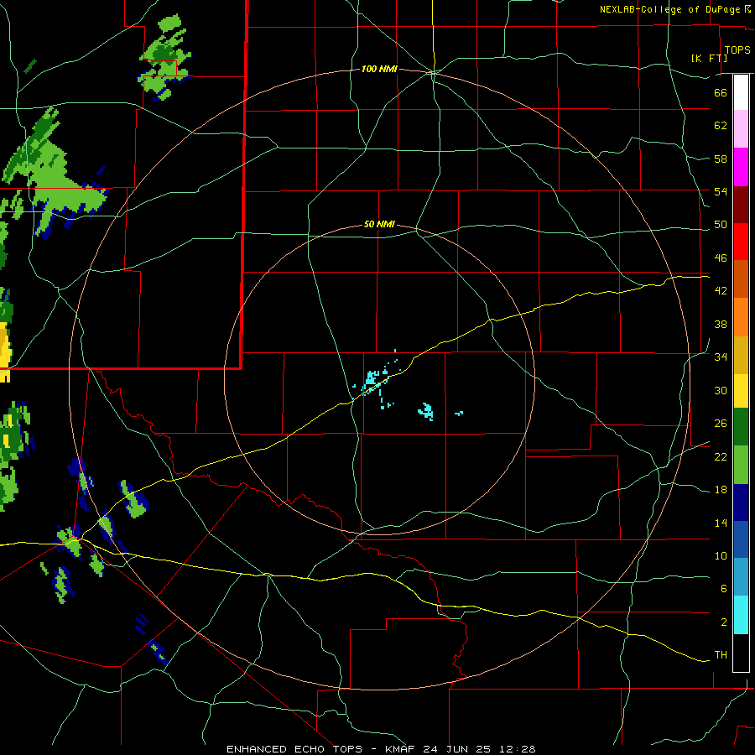Viewport: 755px width, 755px height.
Task: Click the bright red legend swatch
Action: (x=741, y=242)
